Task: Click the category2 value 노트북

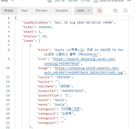Action: pyautogui.click(x=67, y=114)
